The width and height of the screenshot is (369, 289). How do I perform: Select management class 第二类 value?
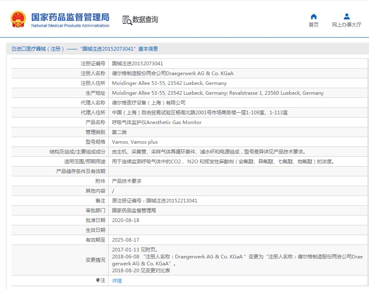[119, 132]
